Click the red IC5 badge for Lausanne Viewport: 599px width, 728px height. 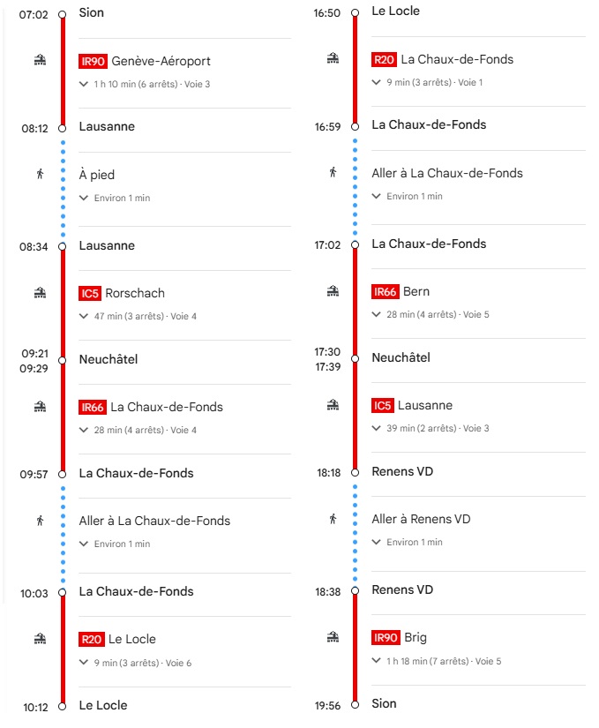click(382, 405)
